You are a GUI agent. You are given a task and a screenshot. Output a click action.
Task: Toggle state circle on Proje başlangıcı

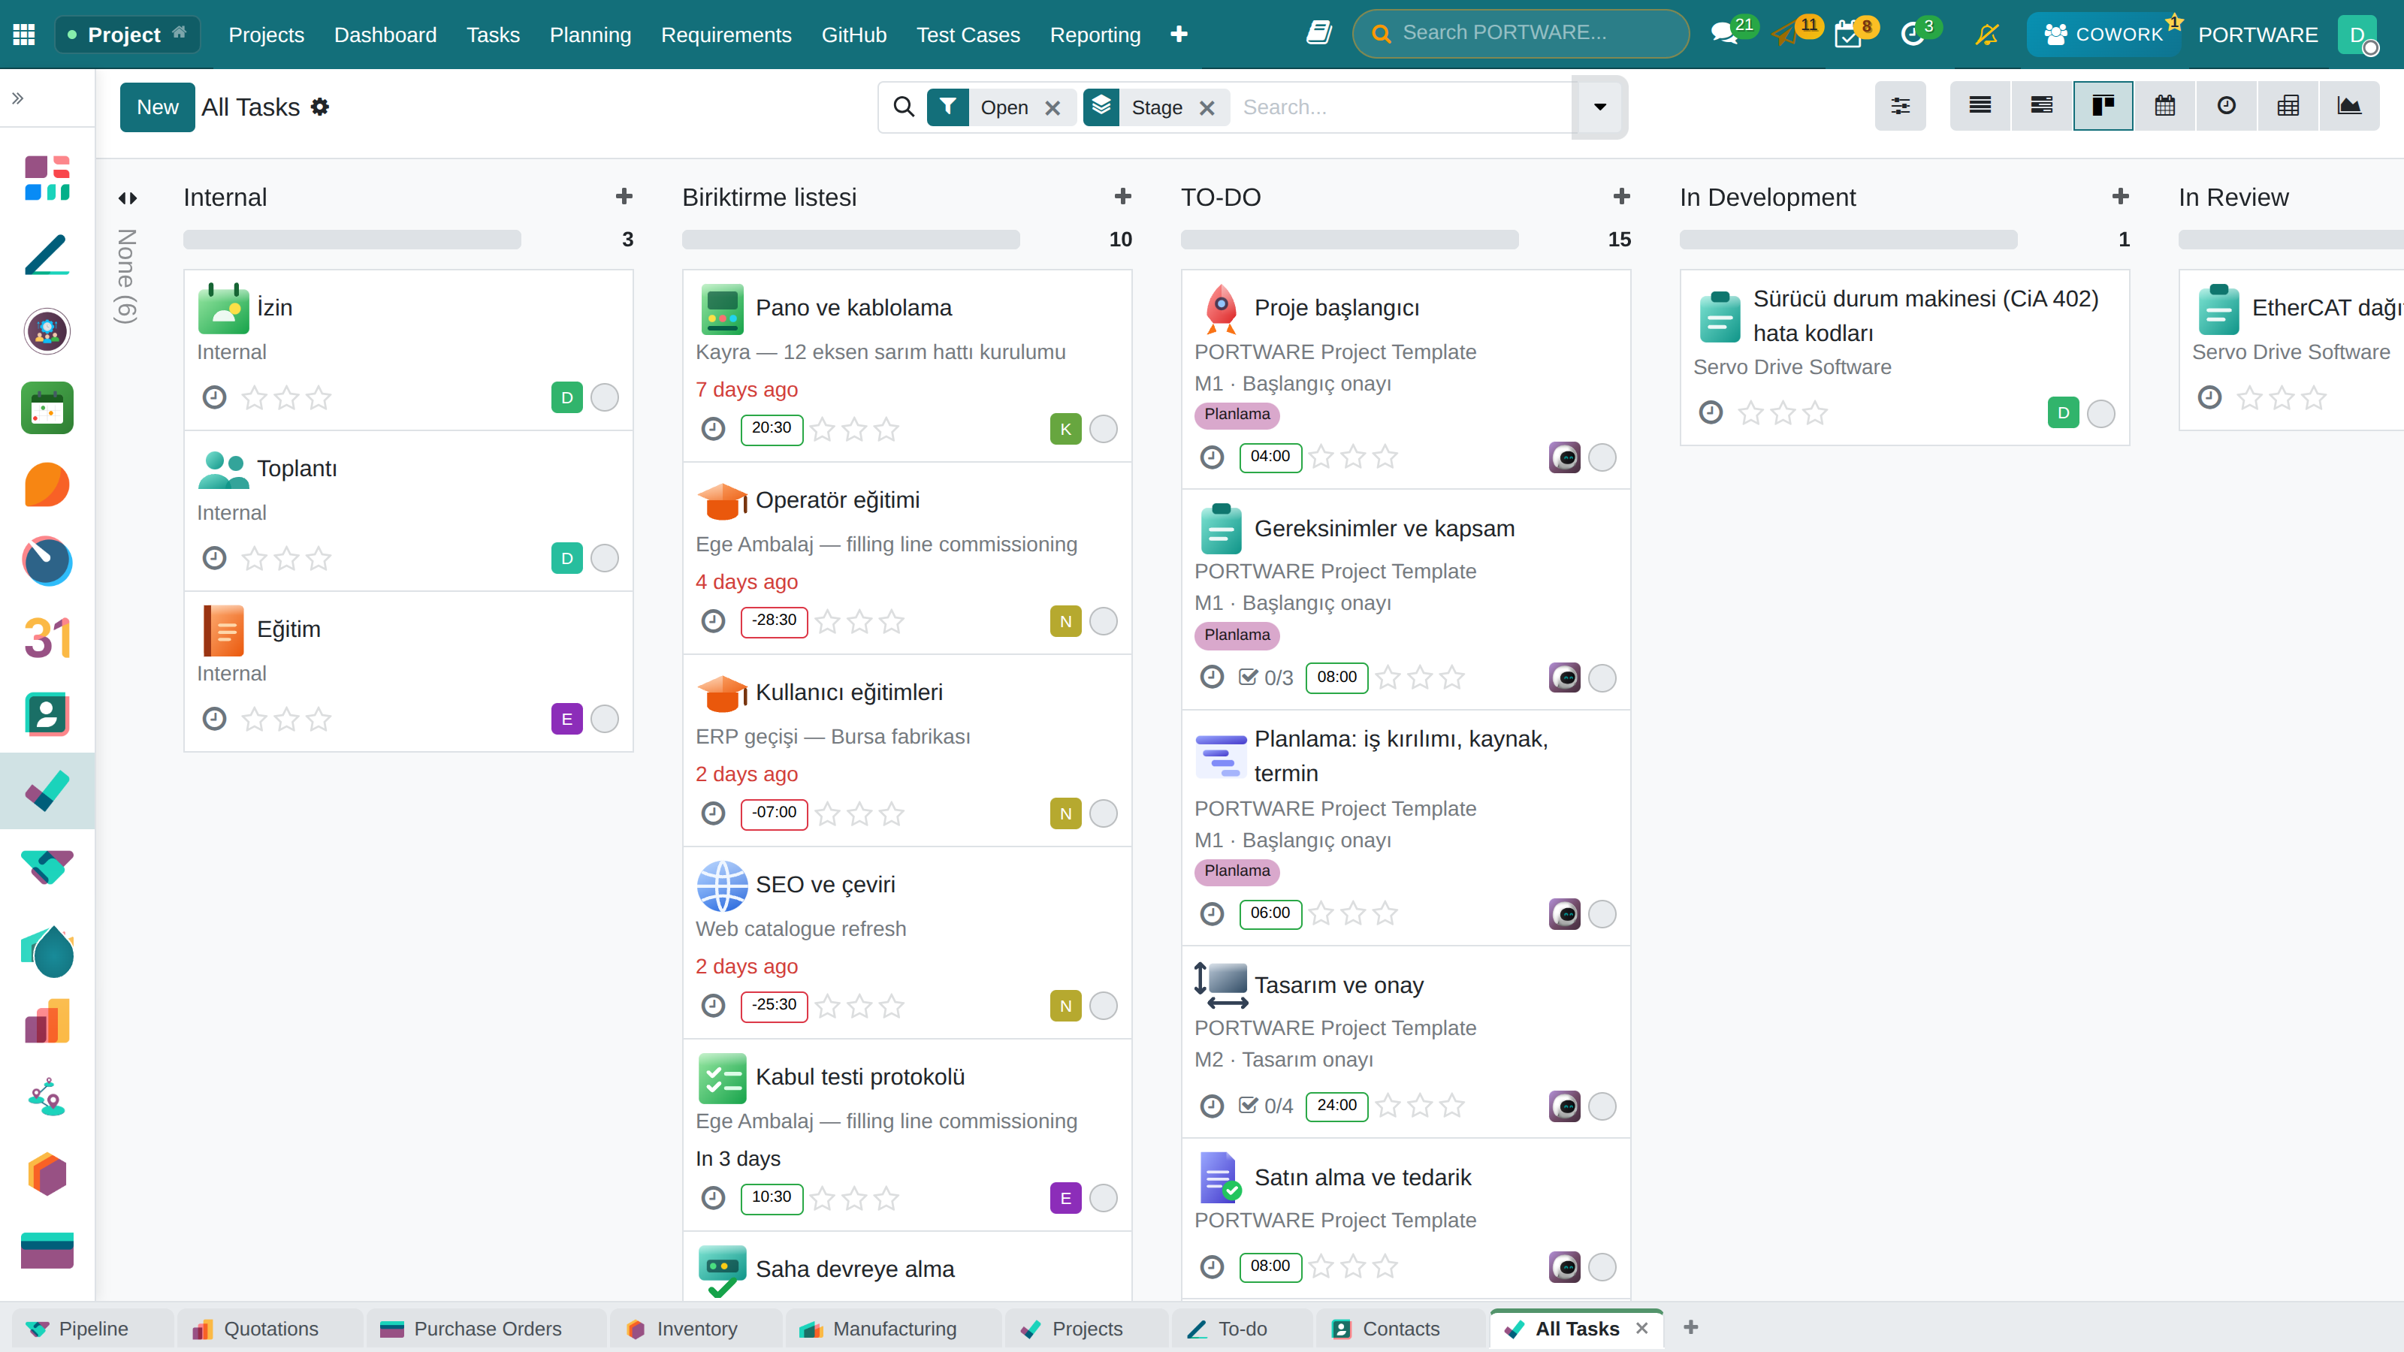coord(1602,457)
